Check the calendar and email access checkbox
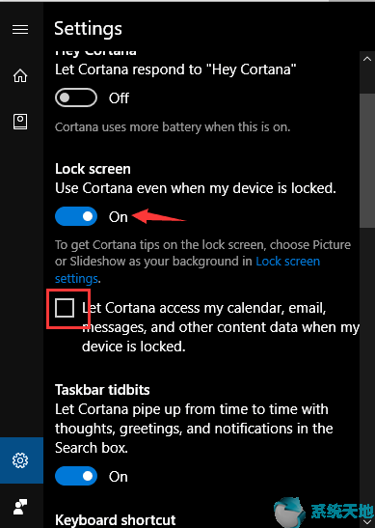Viewport: 375px width, 528px height. coord(65,308)
